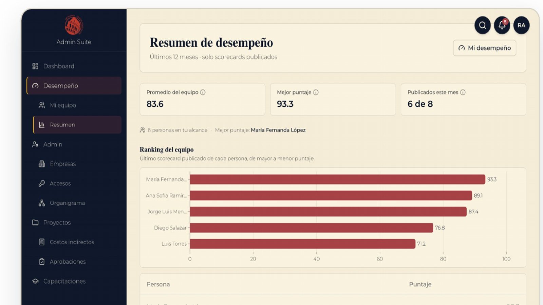This screenshot has width=543, height=305.
Task: Open the search icon in header
Action: click(482, 25)
